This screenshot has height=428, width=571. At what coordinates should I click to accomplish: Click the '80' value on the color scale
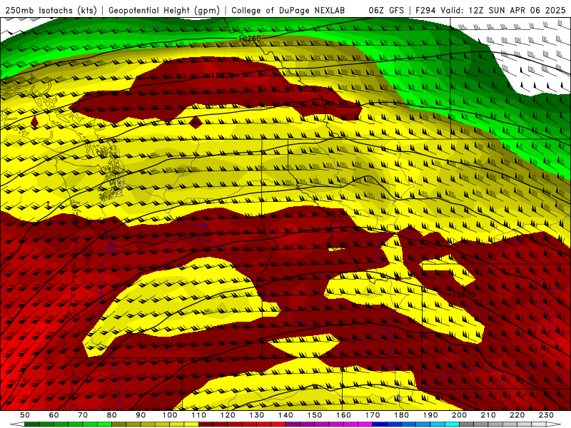click(112, 415)
